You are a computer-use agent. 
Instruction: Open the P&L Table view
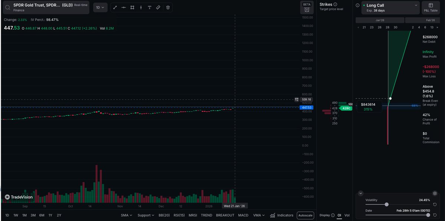(x=431, y=7)
